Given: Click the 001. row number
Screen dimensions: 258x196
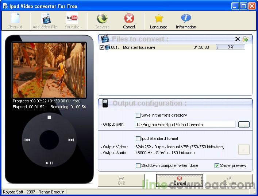Looking at the screenshot, I should pyautogui.click(x=115, y=47).
